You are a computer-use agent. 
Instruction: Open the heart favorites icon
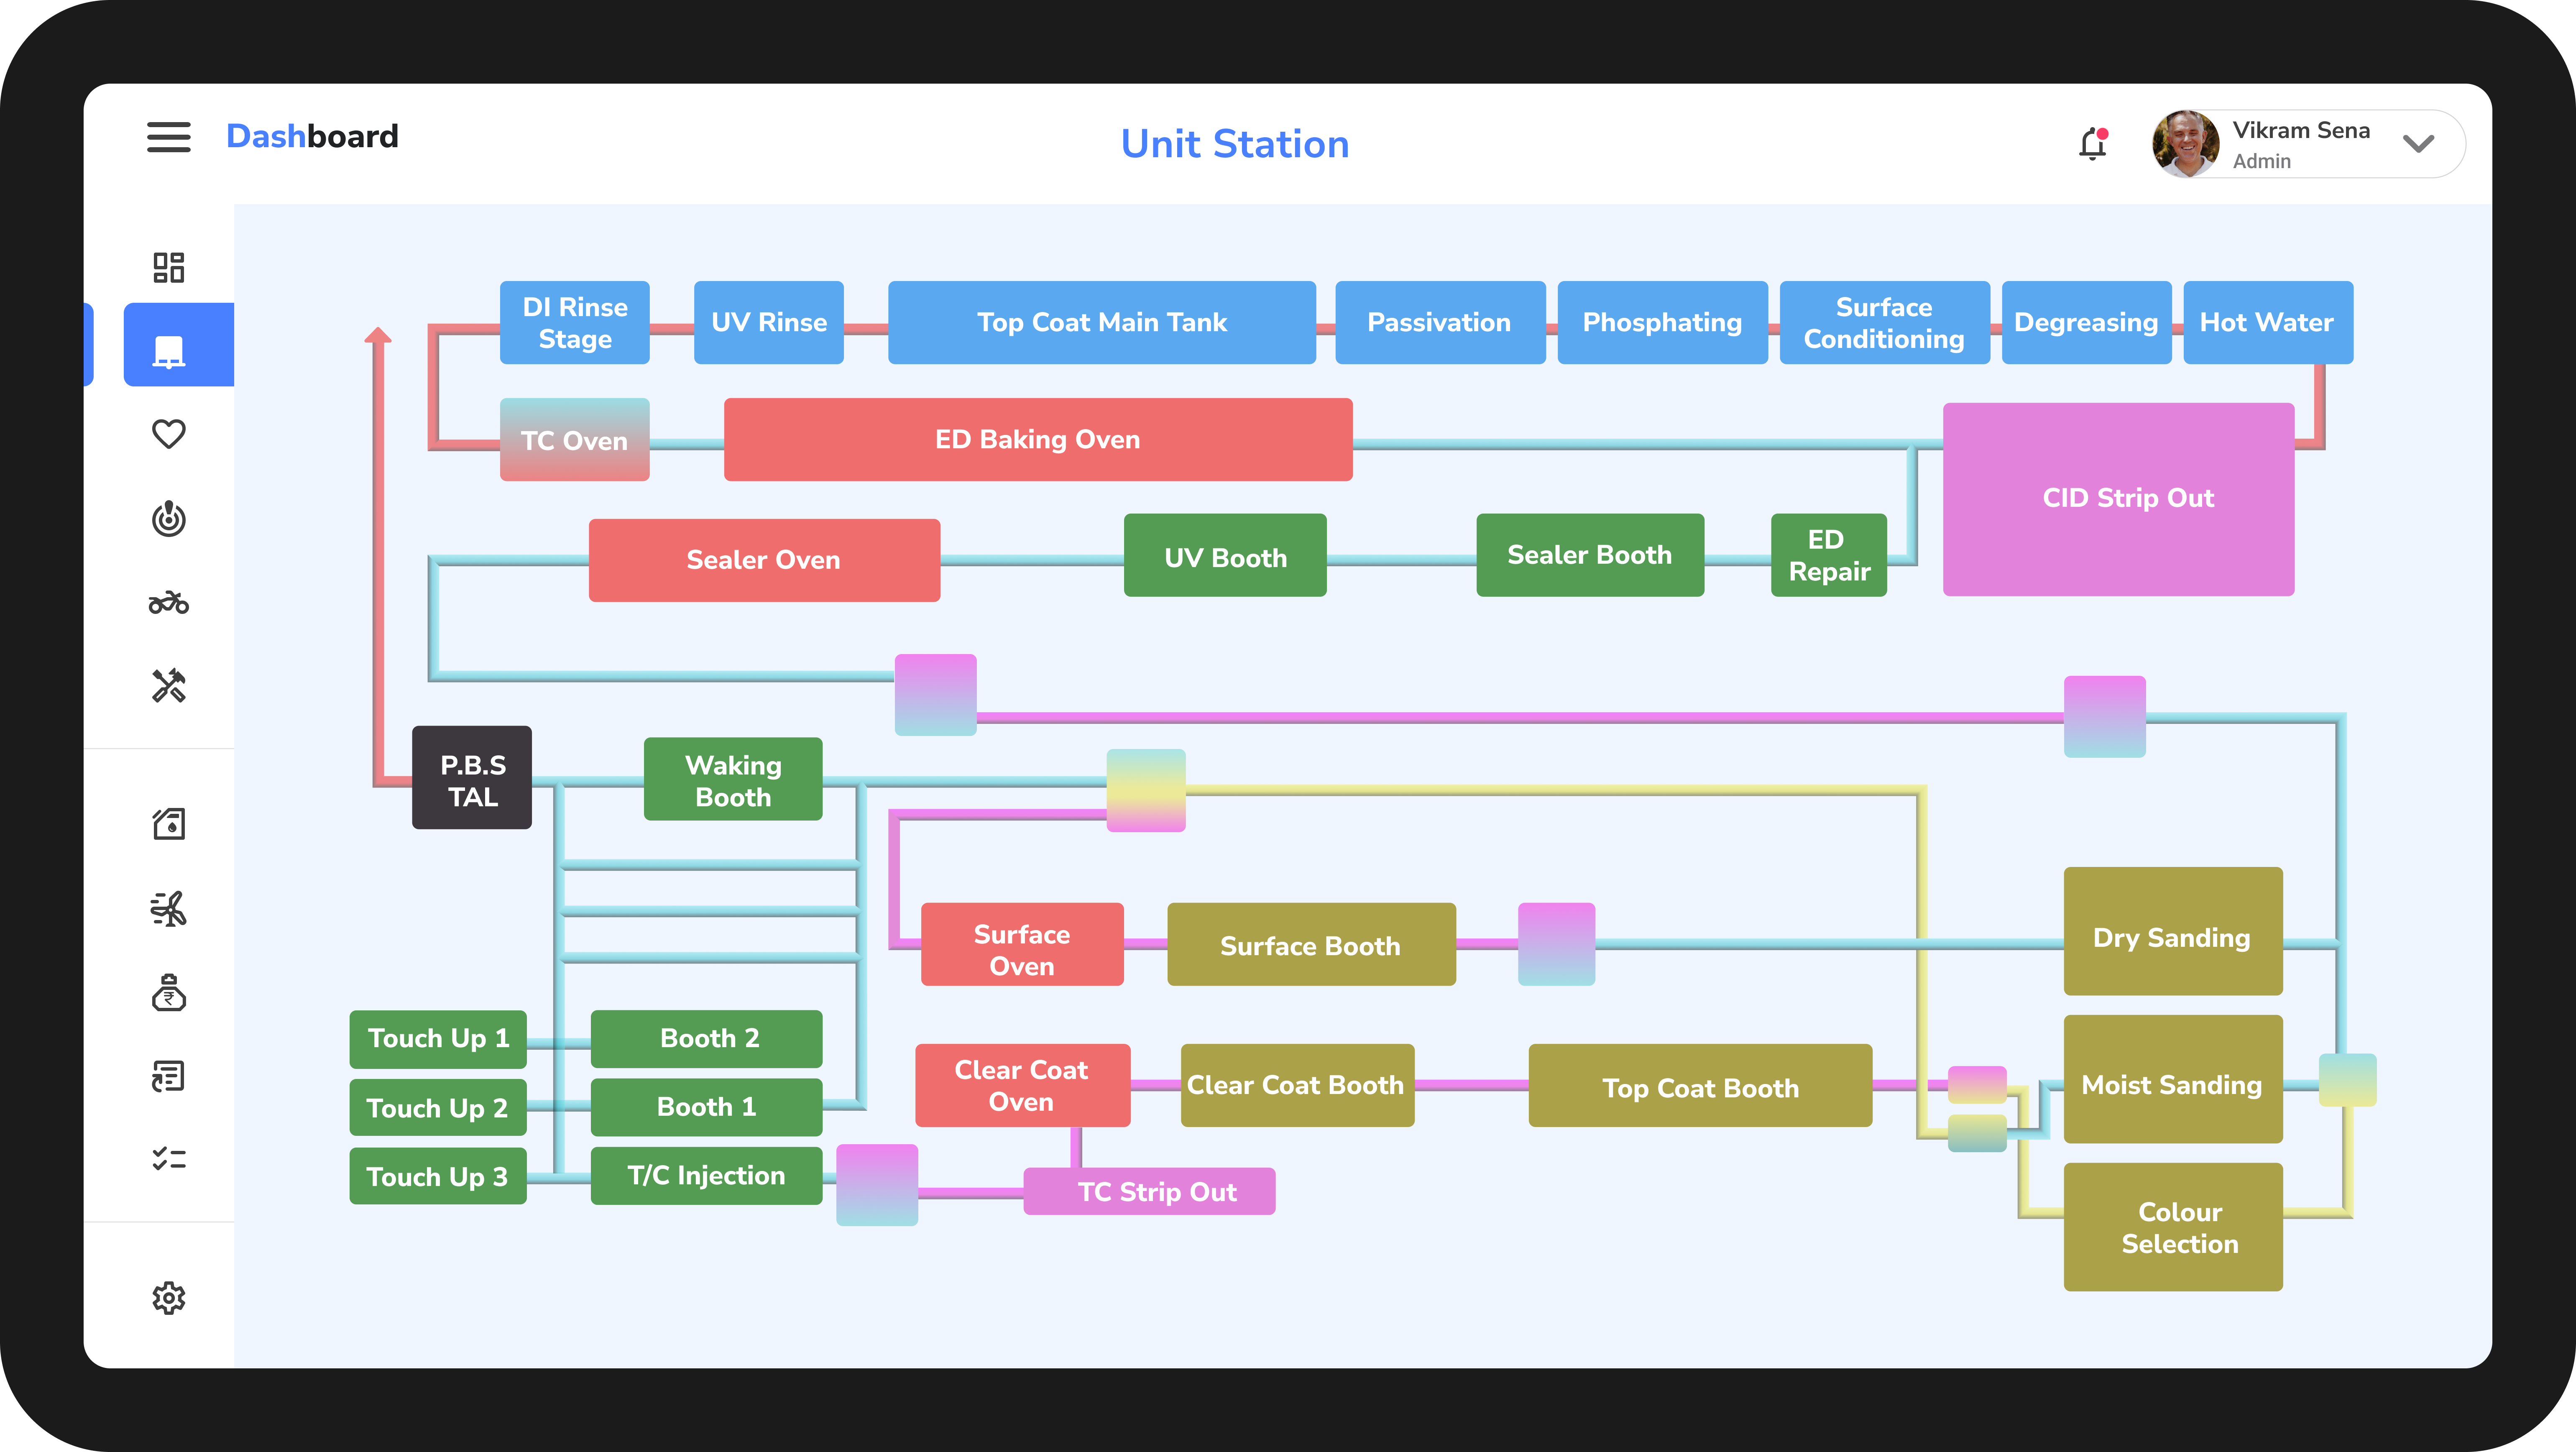tap(168, 434)
